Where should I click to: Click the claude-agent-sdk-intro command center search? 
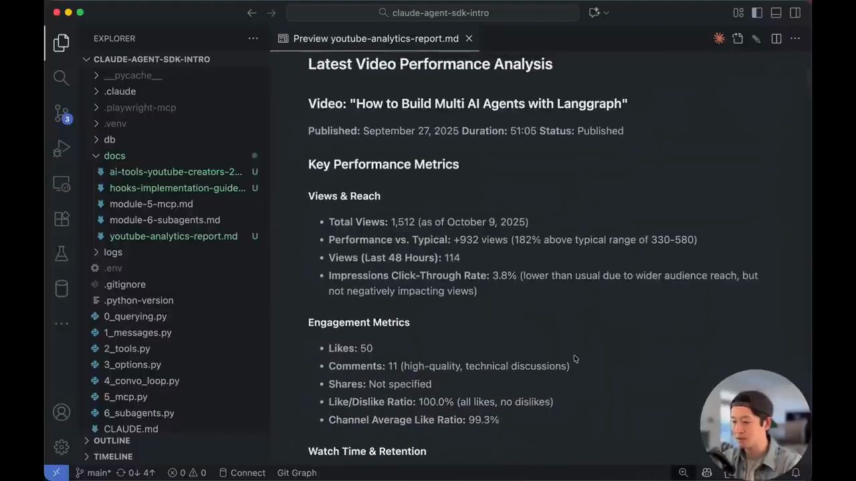coord(433,13)
